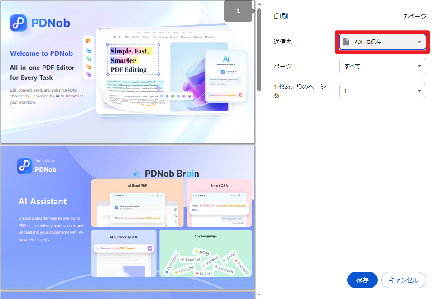Click the Welcome to PDNob heading
The width and height of the screenshot is (436, 299).
point(42,53)
